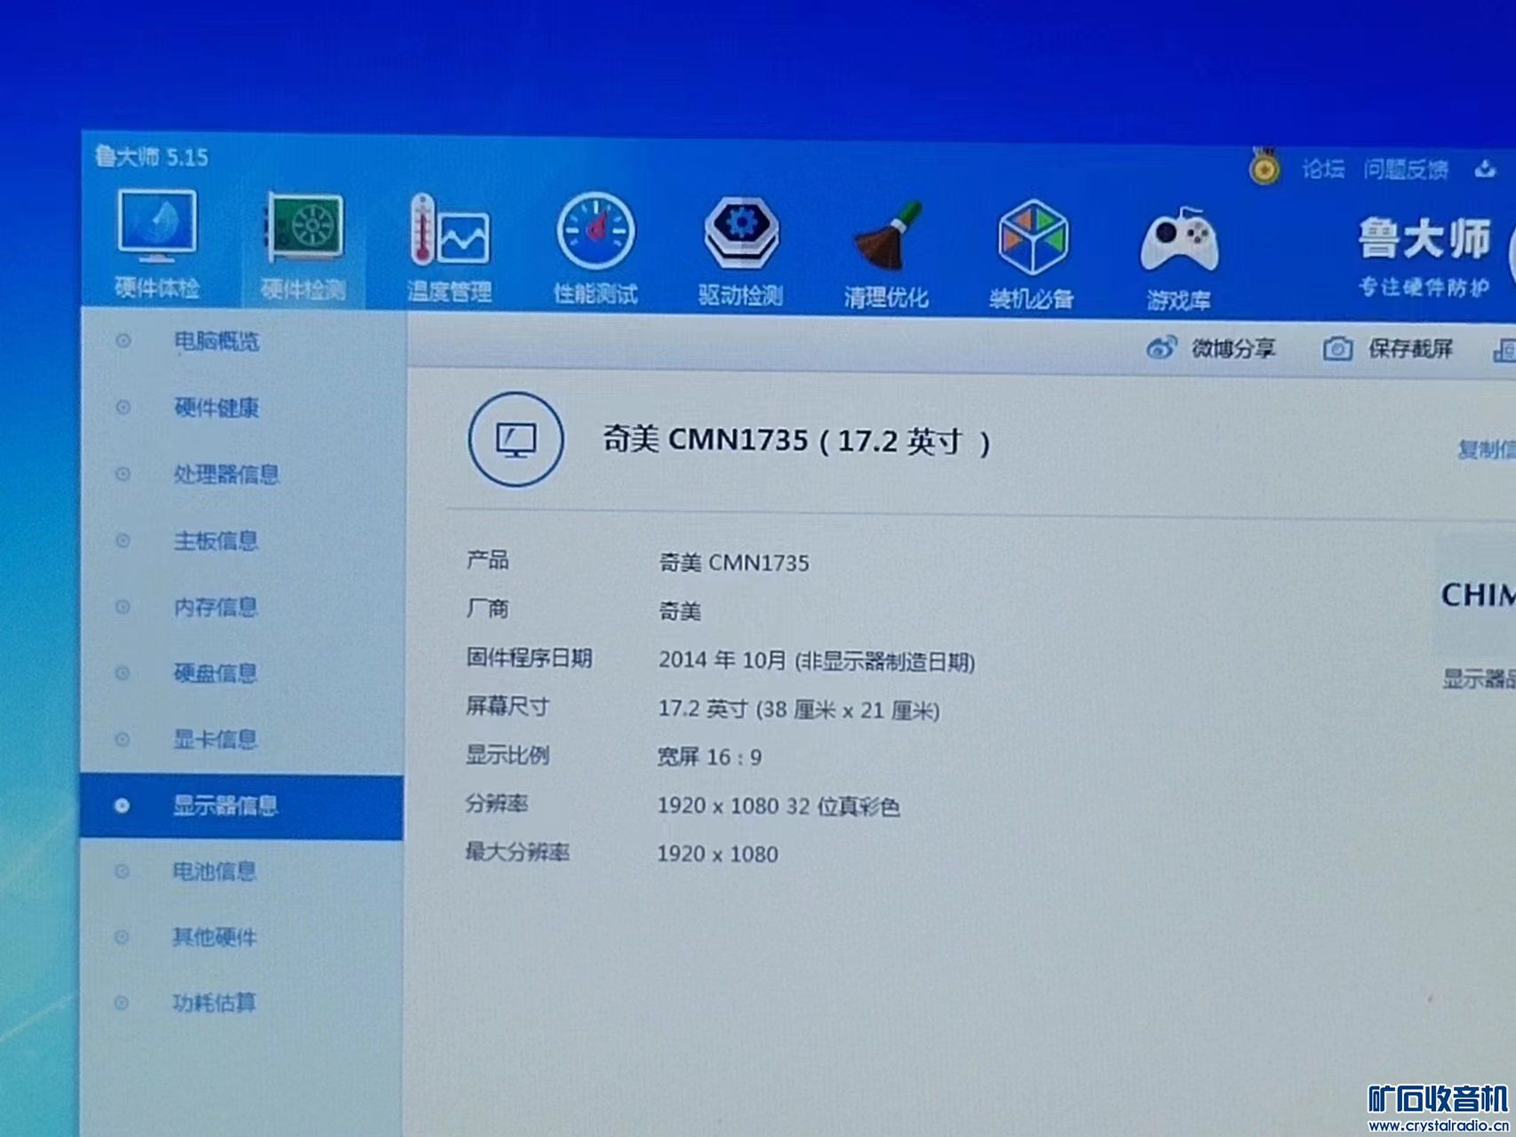This screenshot has width=1516, height=1137.
Task: Open 处理器信息 processor info
Action: coord(227,474)
